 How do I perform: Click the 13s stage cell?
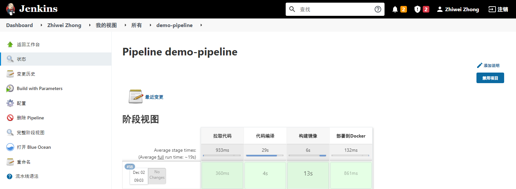pyautogui.click(x=308, y=175)
